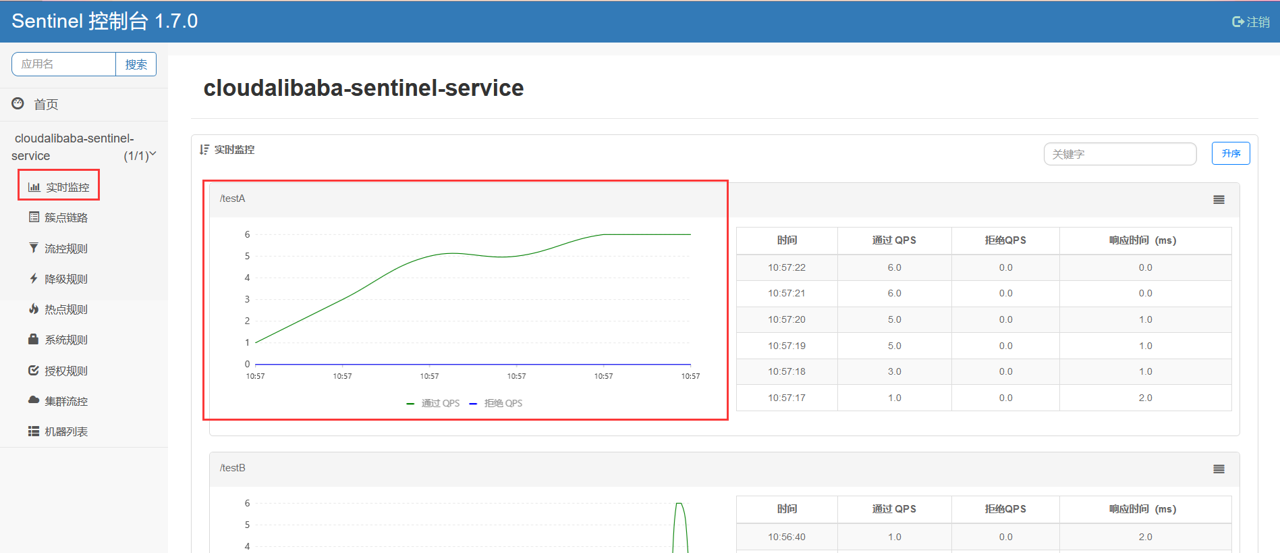Image resolution: width=1280 pixels, height=553 pixels.
Task: Click the list icon for 机器列表
Action: click(x=34, y=431)
